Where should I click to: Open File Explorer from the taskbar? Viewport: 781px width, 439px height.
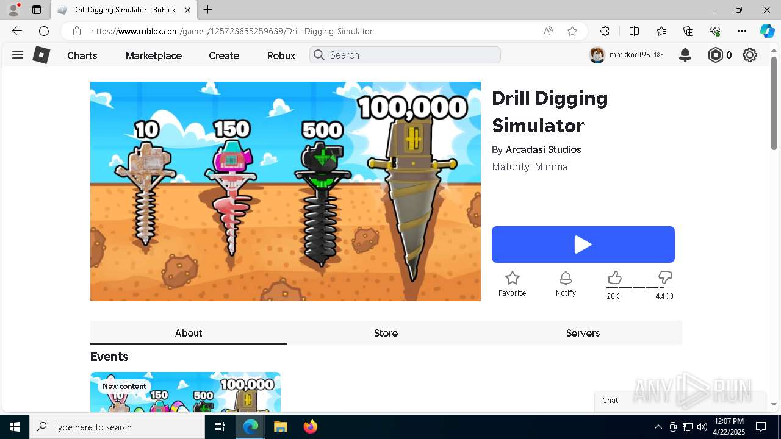[280, 427]
